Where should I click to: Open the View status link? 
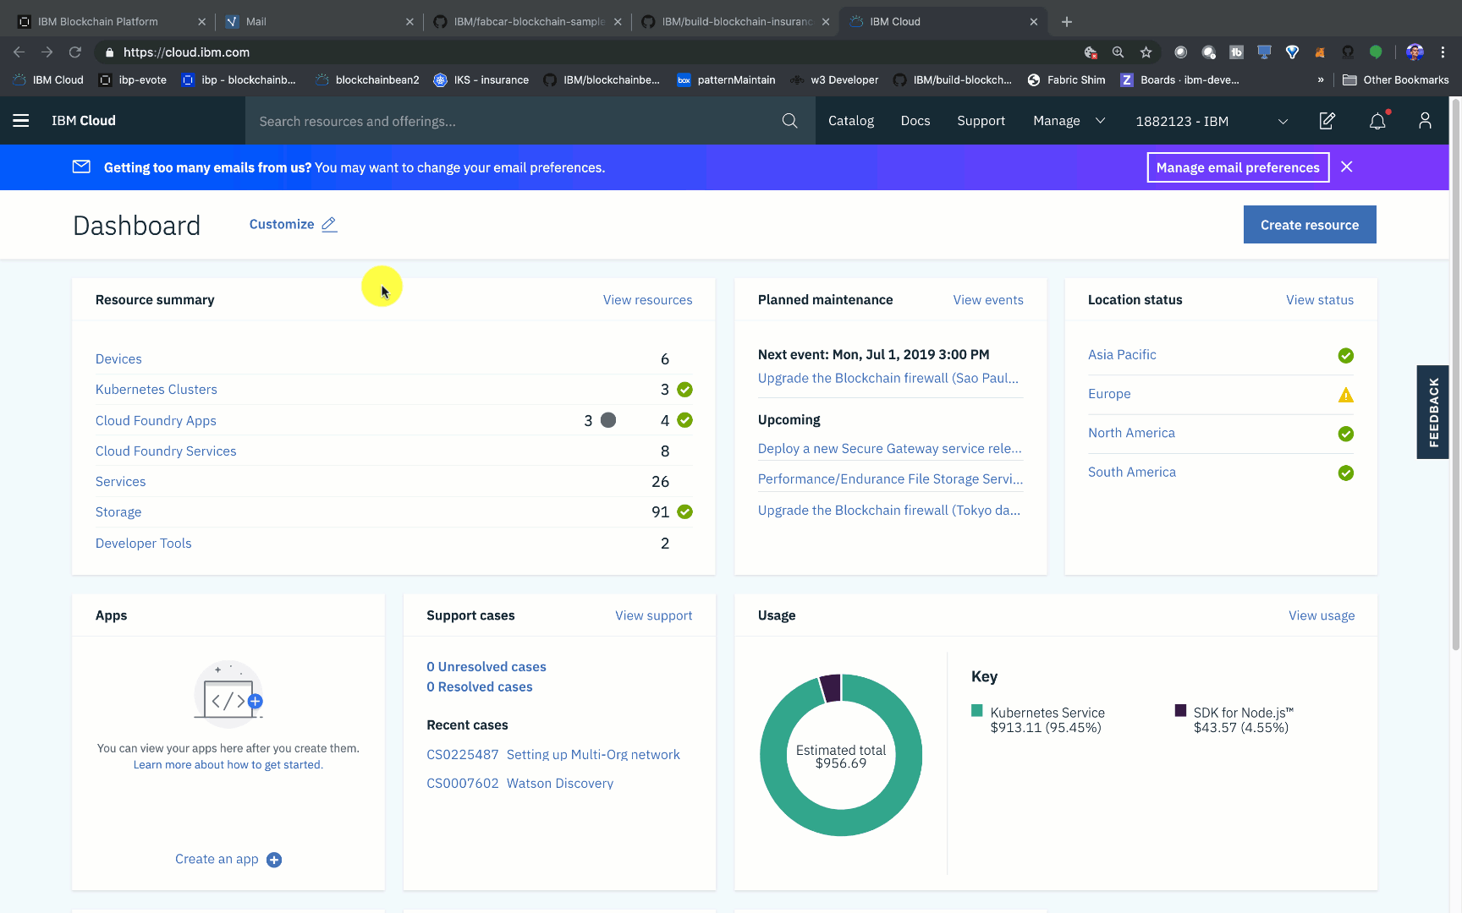[x=1320, y=300]
